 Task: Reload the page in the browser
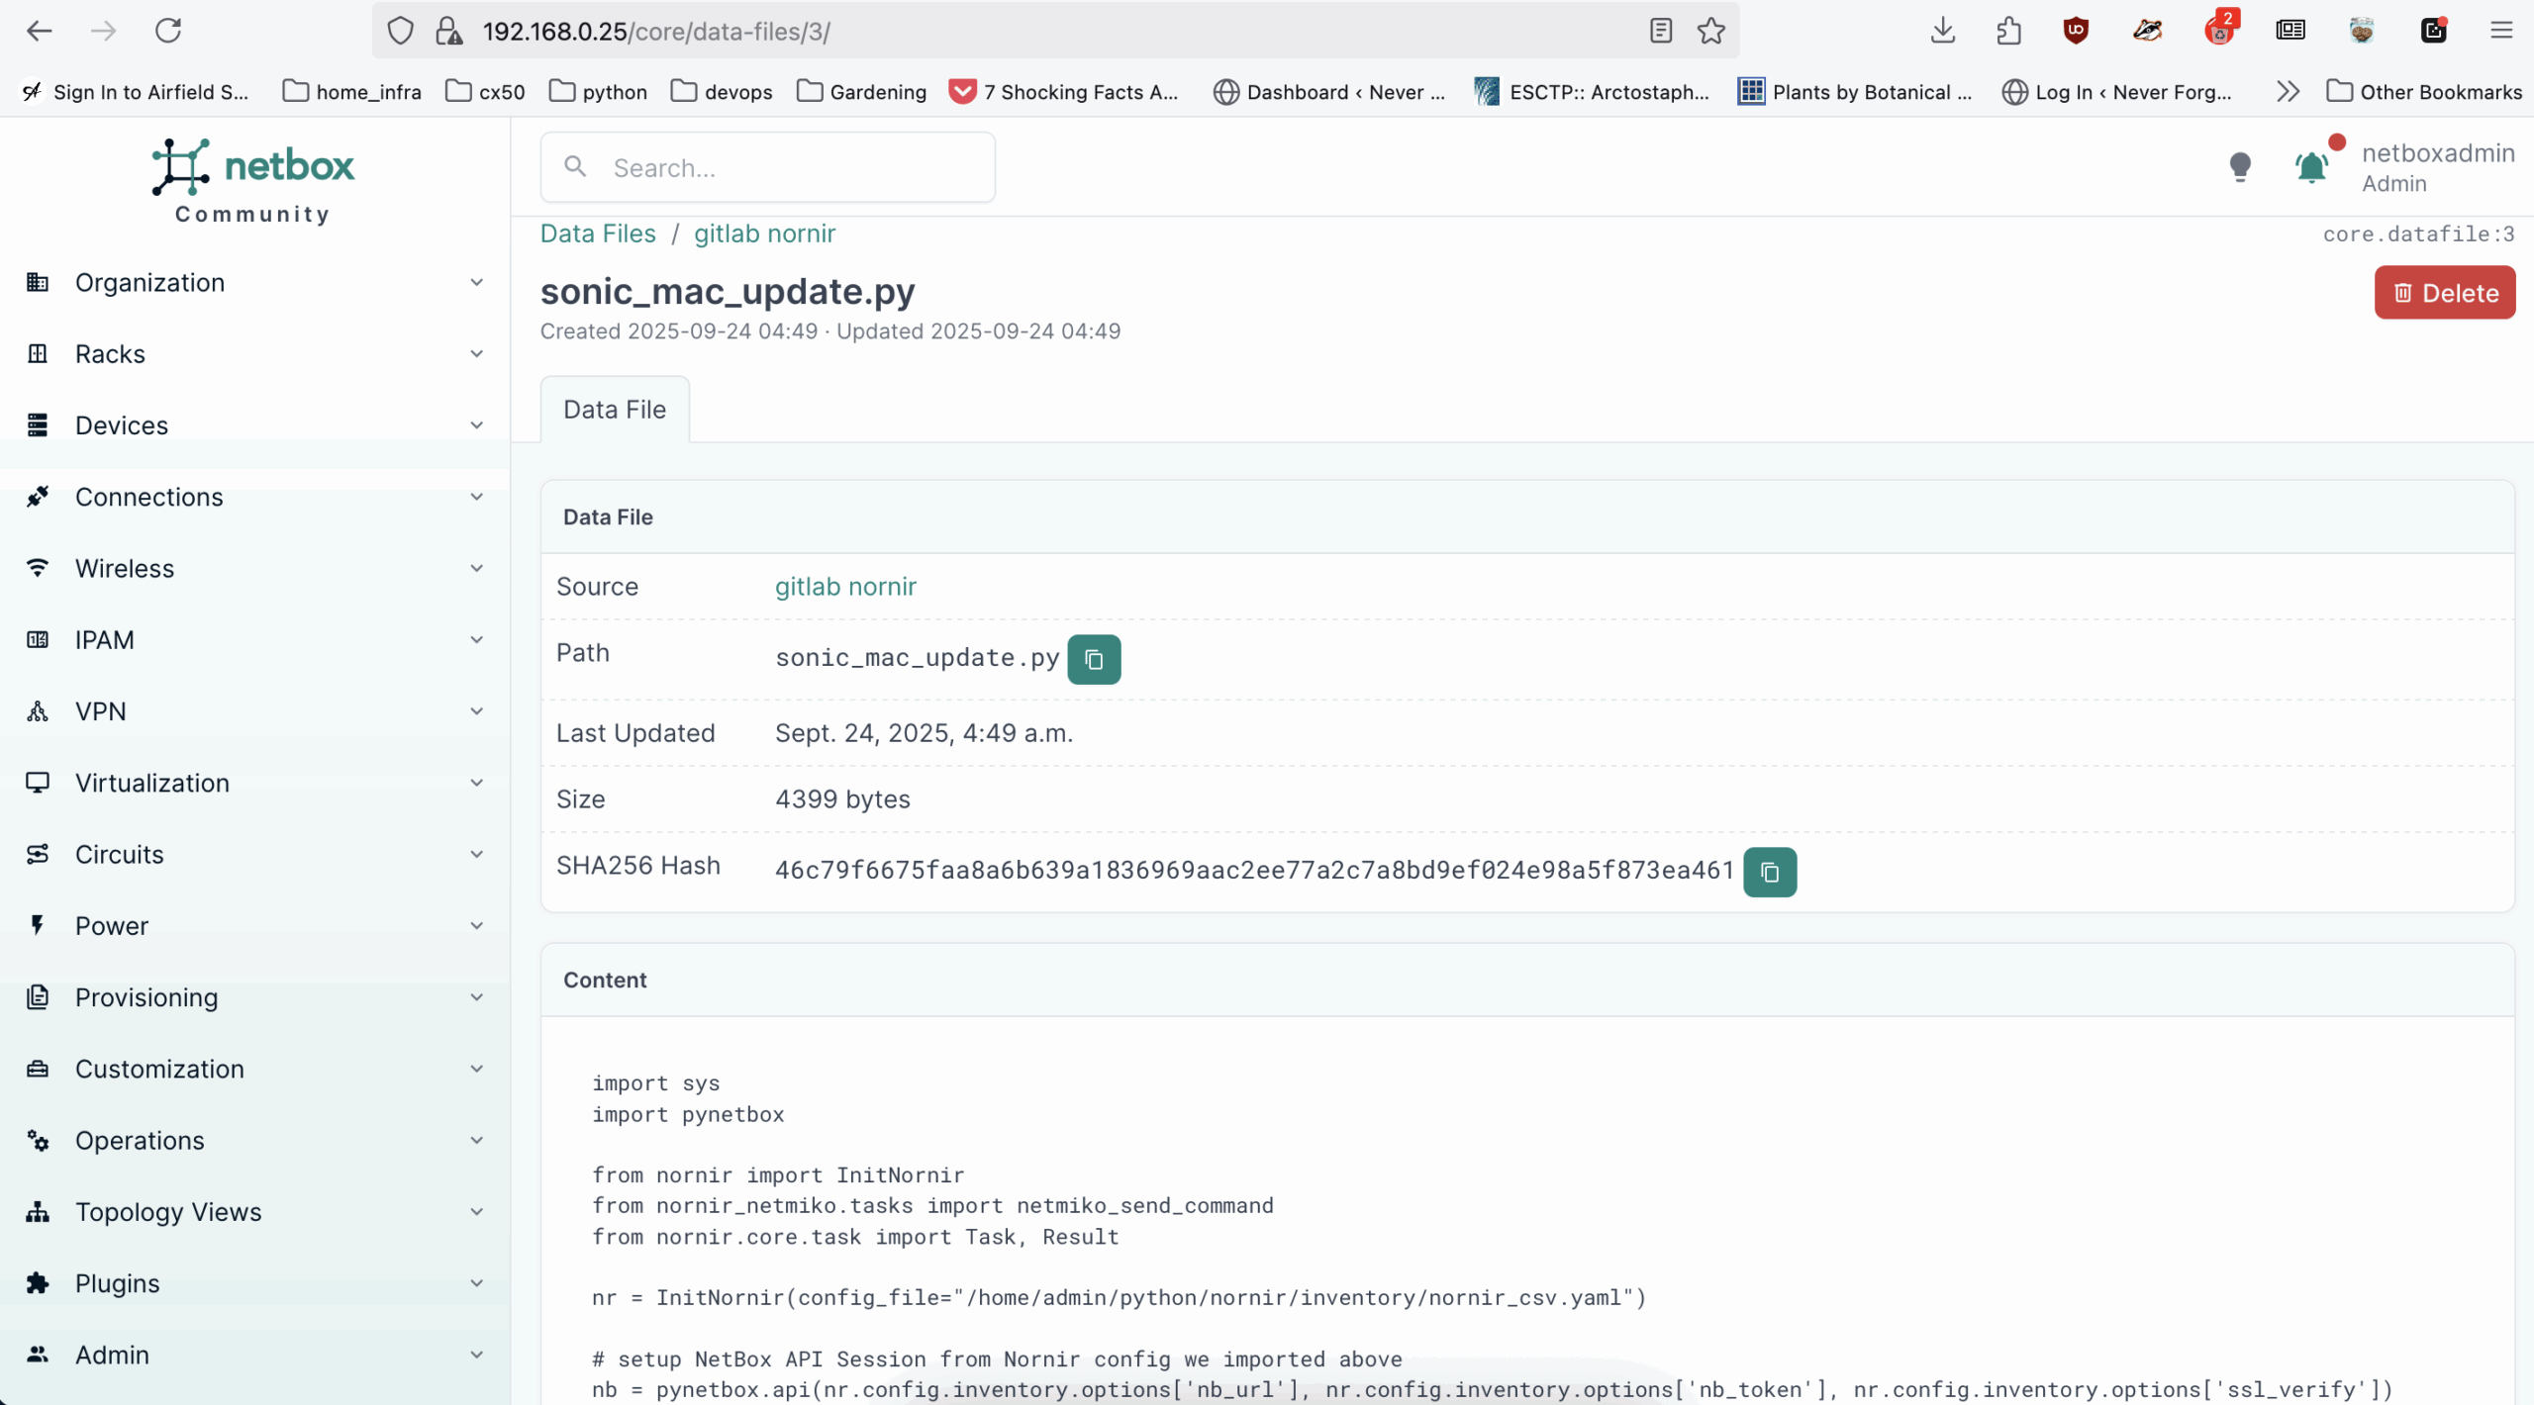[168, 32]
